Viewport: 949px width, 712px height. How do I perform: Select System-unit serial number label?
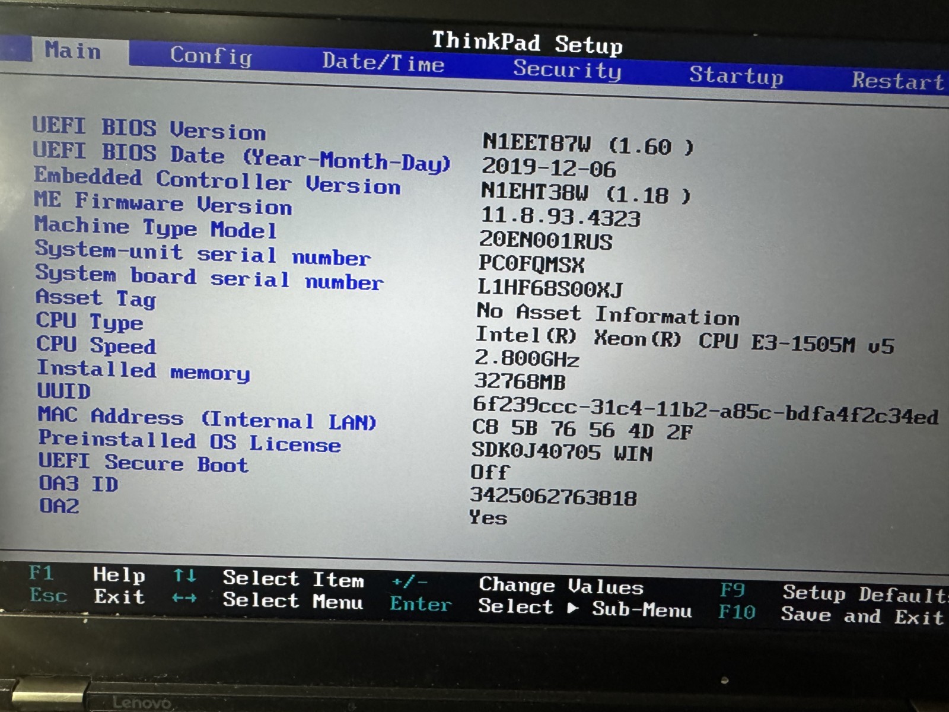pos(203,253)
